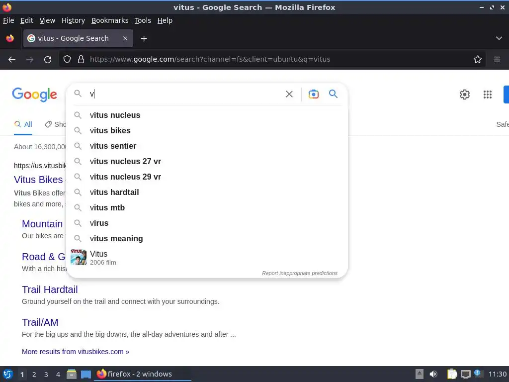Open the Google apps grid

(487, 95)
